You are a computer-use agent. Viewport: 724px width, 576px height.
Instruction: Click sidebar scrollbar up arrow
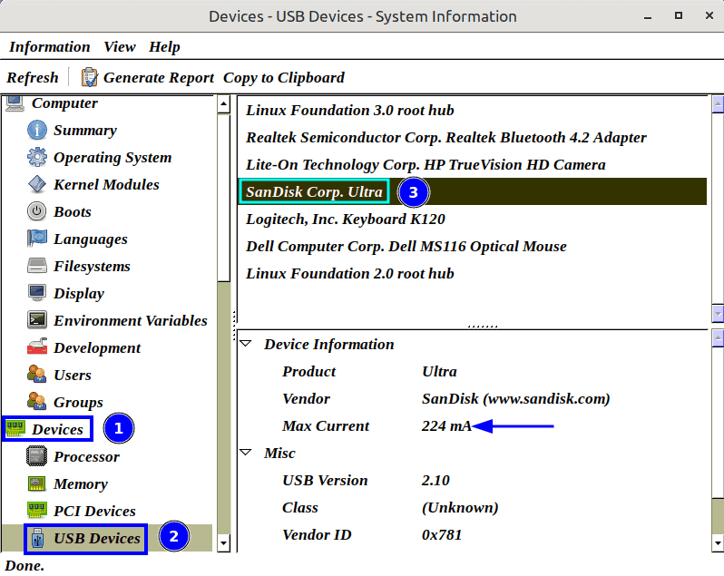(223, 103)
